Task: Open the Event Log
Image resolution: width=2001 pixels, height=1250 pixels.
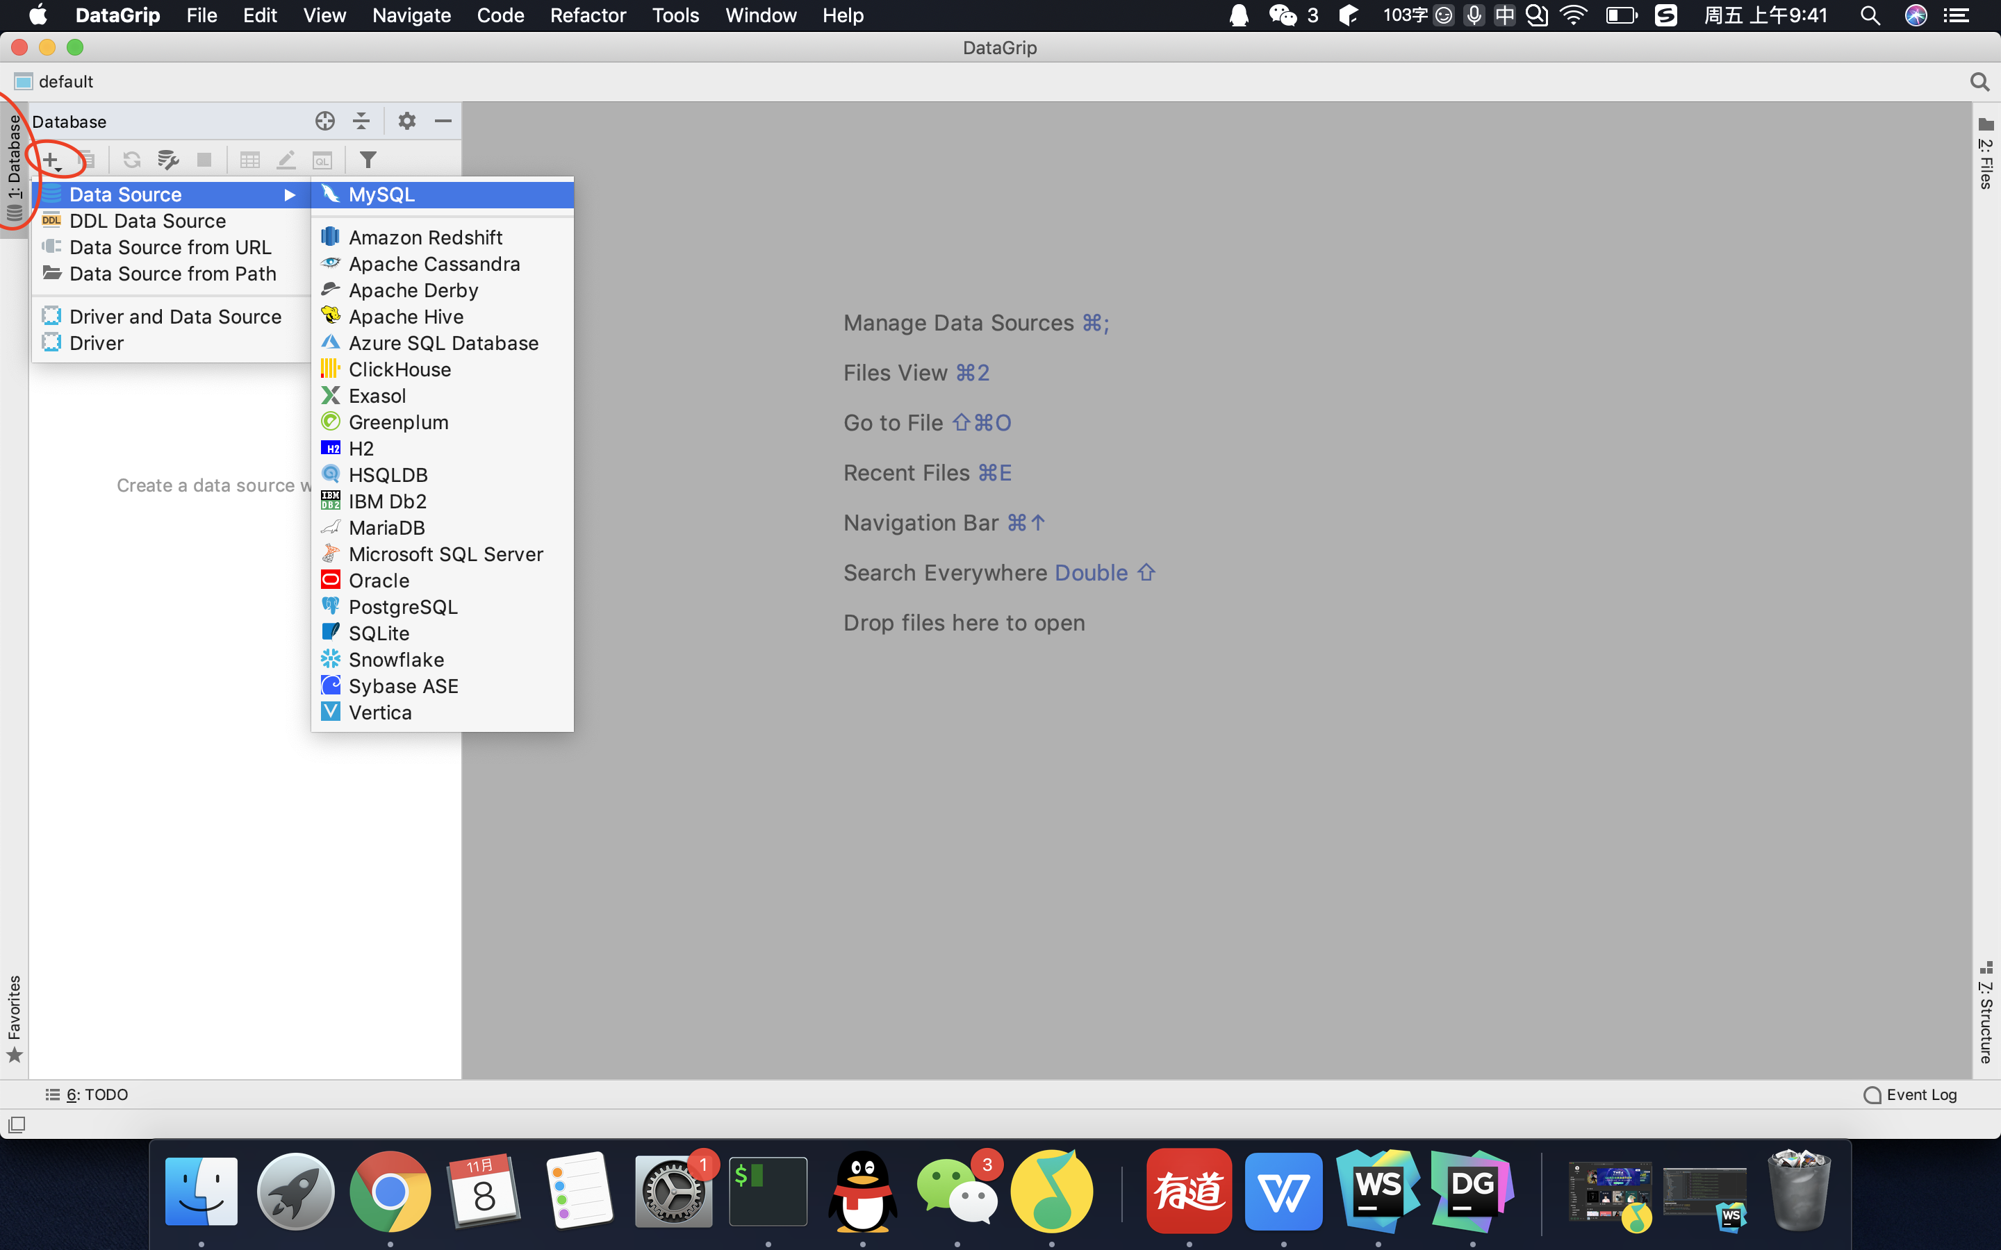Action: click(1911, 1094)
